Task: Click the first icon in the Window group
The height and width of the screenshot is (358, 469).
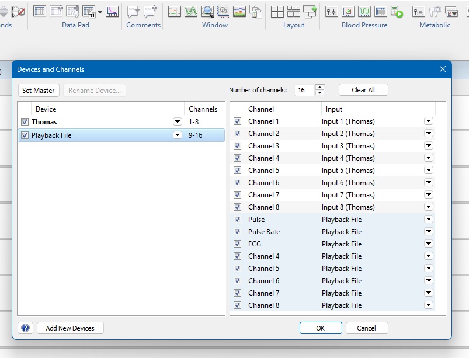Action: click(x=175, y=11)
